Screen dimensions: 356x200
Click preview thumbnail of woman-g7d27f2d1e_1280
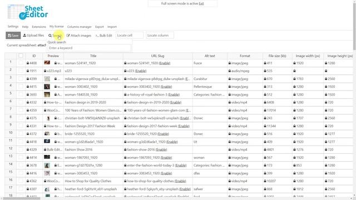pos(47,166)
